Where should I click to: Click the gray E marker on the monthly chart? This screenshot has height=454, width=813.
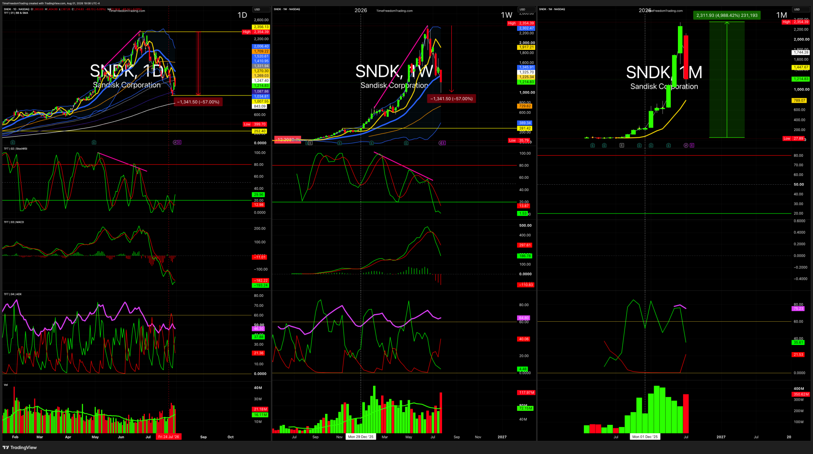622,145
